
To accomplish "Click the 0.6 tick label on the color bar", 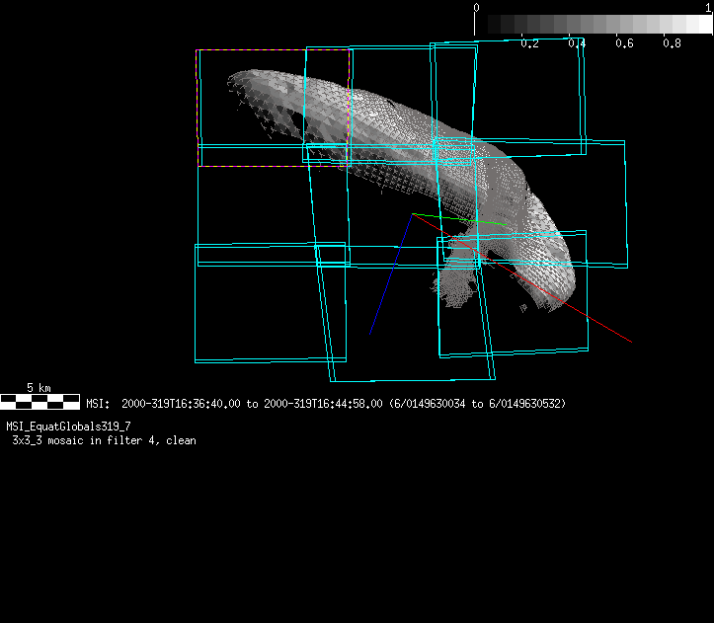I will click(624, 43).
